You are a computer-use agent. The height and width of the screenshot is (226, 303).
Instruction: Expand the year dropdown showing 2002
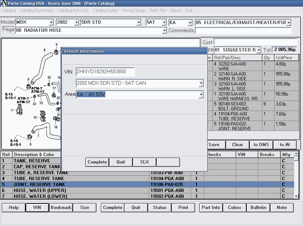pos(77,23)
